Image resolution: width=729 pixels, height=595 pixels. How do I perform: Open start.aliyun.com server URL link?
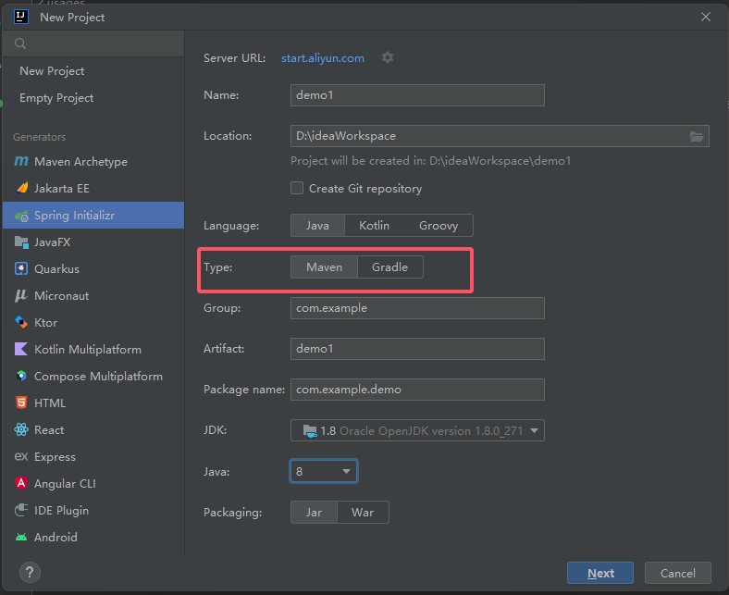coord(323,58)
